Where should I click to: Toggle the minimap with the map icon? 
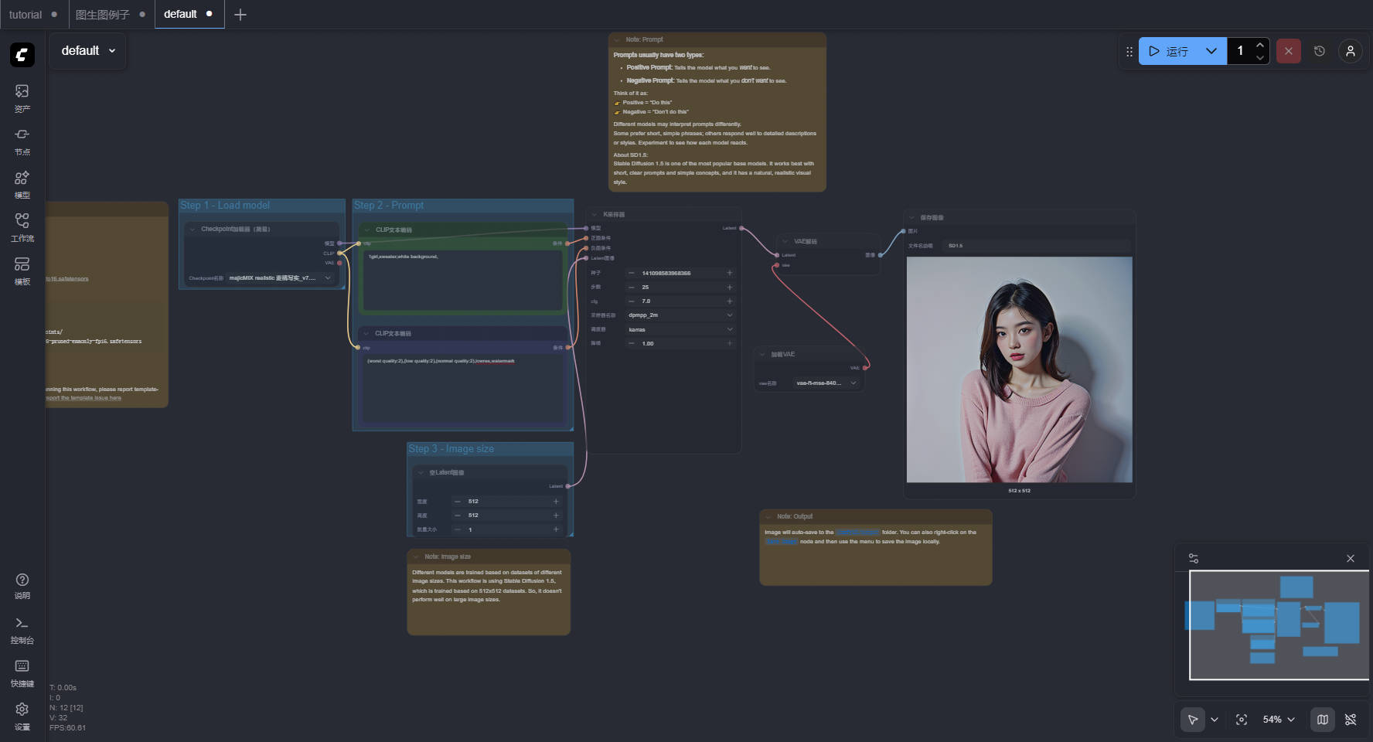click(1323, 720)
